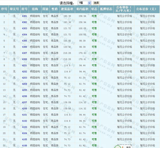The image size is (160, 148).
Task: Click the 建筑面积 column header
Action: click(x=67, y=9)
